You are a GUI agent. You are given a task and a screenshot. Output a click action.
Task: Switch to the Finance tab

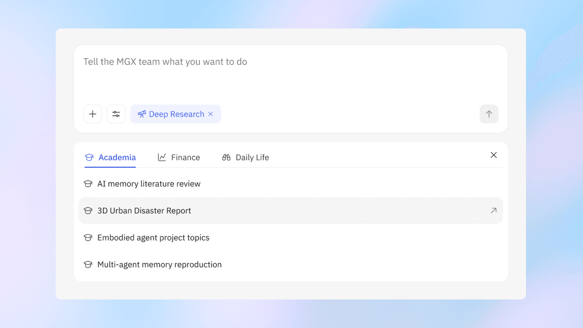[179, 157]
